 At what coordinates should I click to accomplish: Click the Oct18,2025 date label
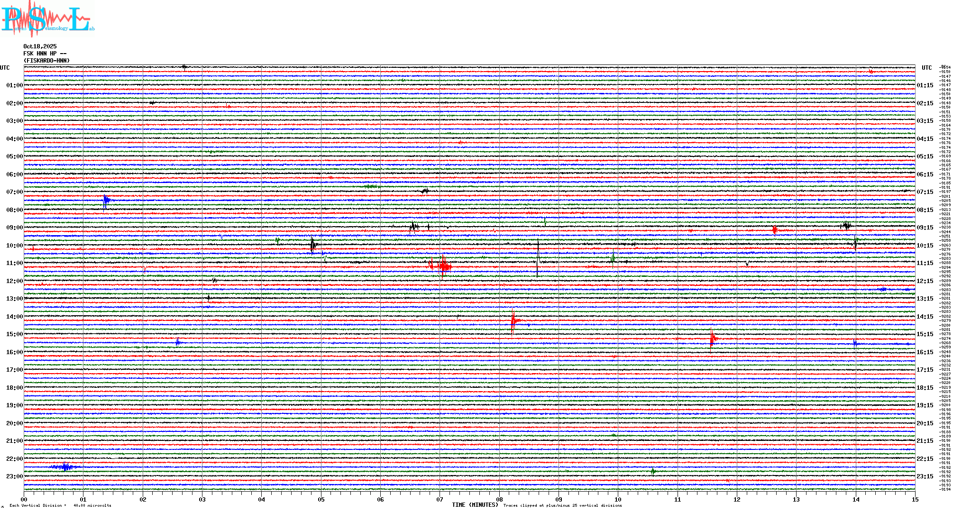[x=40, y=46]
